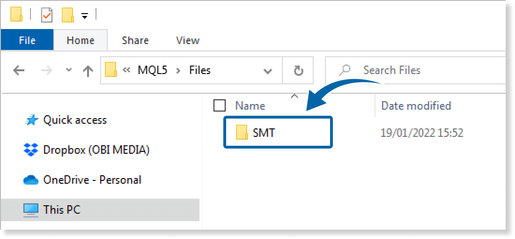Click MQL5 in the address breadcrumb
This screenshot has width=515, height=239.
150,70
